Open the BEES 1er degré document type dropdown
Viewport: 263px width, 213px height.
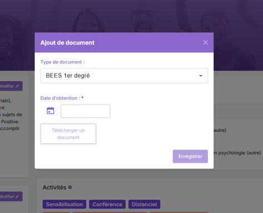point(124,76)
